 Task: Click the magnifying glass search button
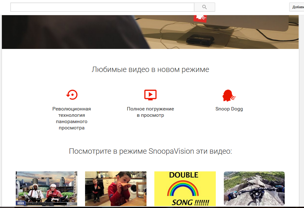click(204, 7)
